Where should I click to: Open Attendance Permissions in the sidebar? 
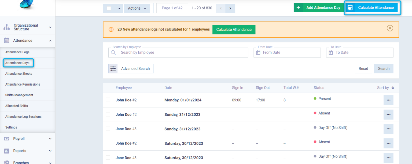pos(23,84)
